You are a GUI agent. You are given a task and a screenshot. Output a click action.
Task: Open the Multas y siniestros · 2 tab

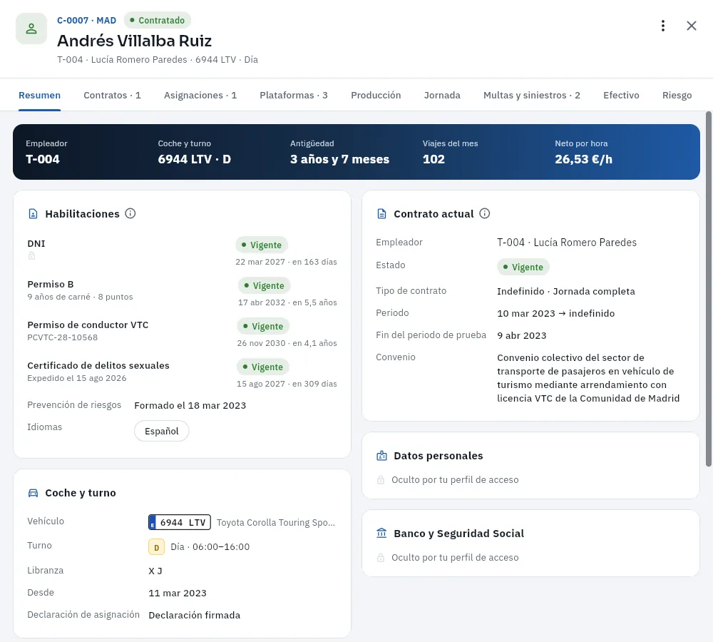532,95
